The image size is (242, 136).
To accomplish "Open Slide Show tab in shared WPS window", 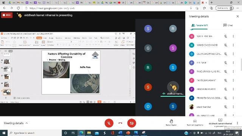I will point(76,38).
